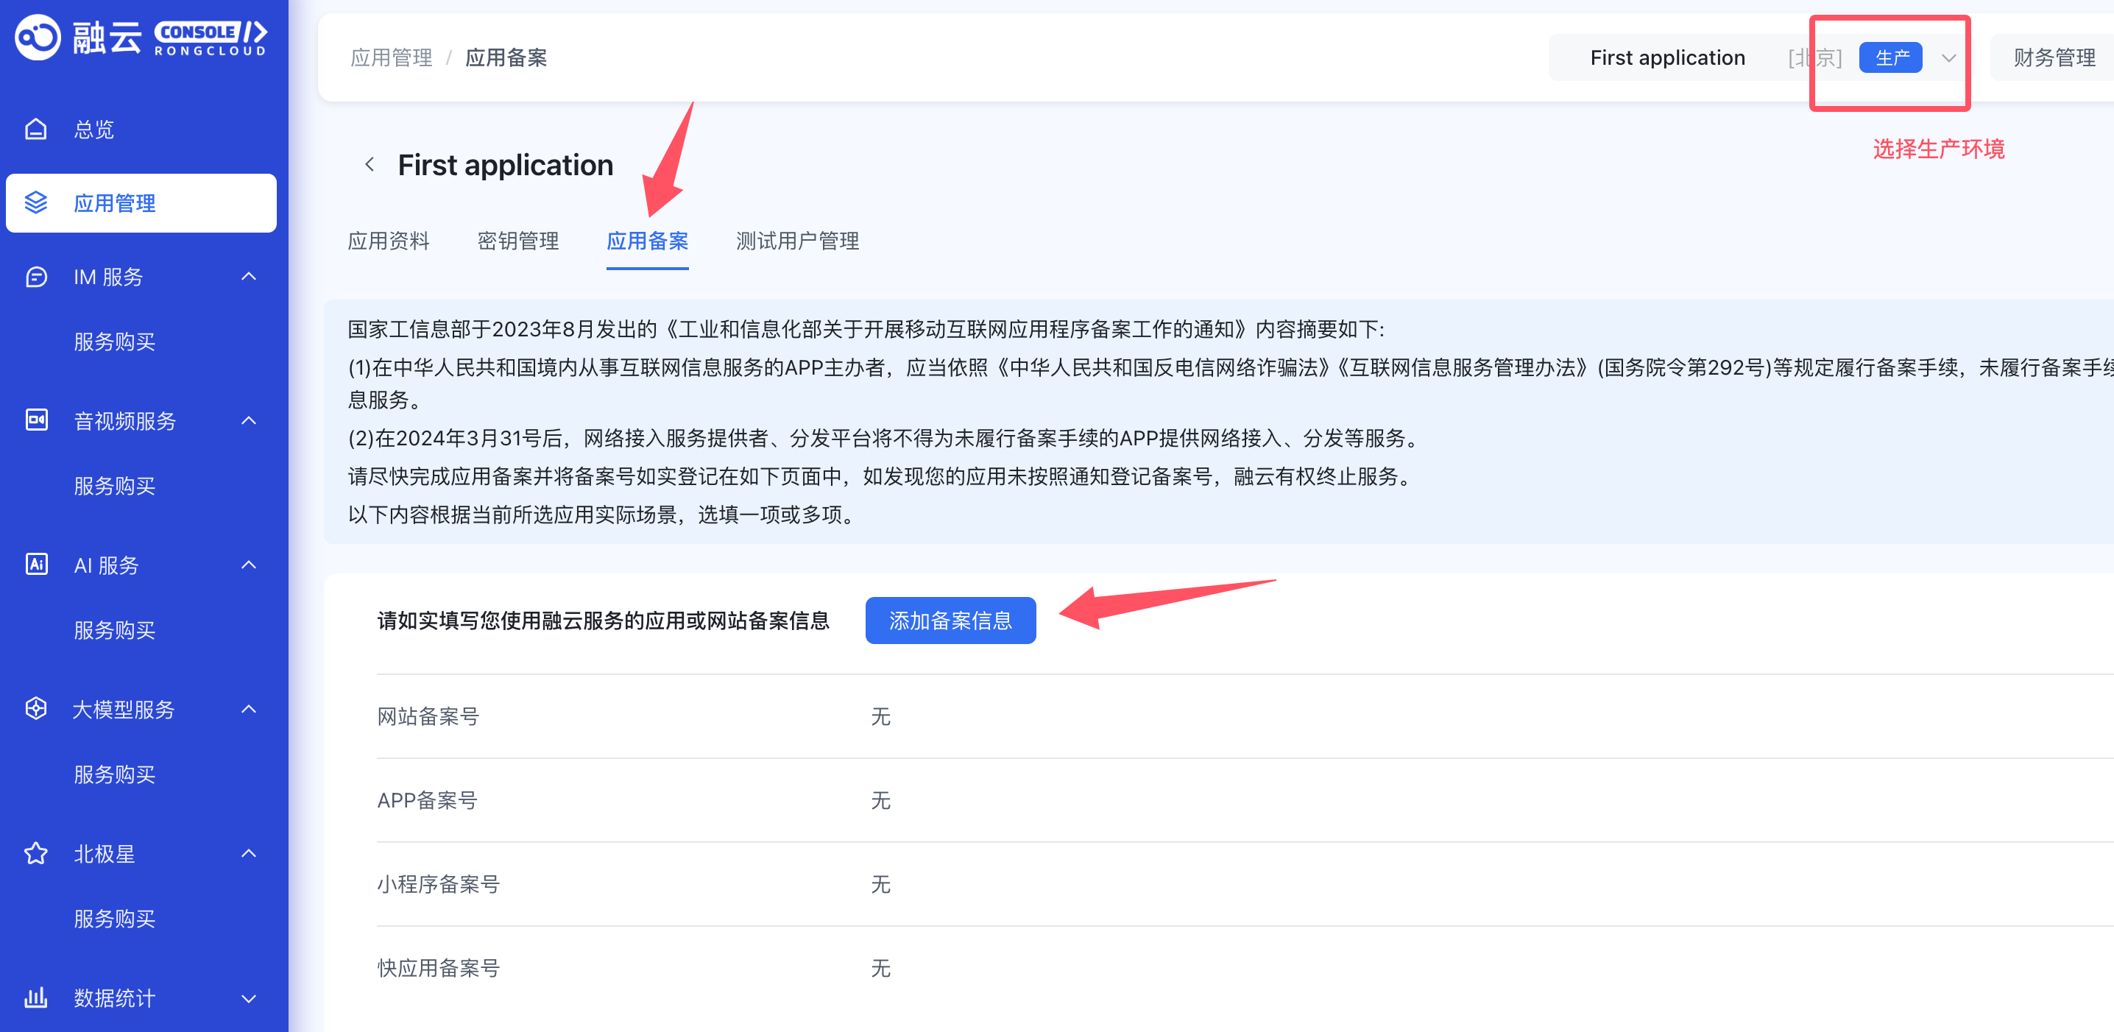Open 总览 overview home icon

click(x=36, y=129)
